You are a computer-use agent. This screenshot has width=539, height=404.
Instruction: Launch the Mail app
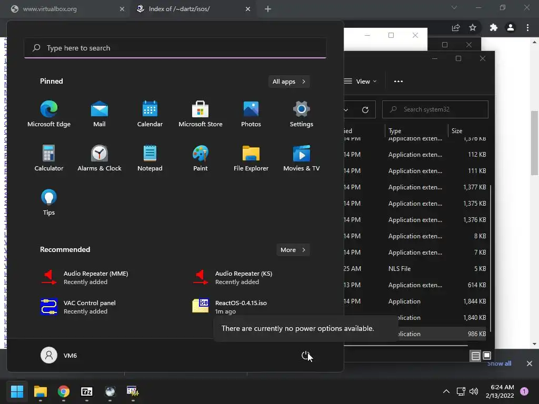tap(99, 114)
